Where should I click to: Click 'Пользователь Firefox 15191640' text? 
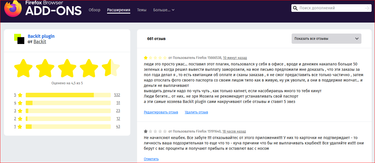click(x=197, y=131)
